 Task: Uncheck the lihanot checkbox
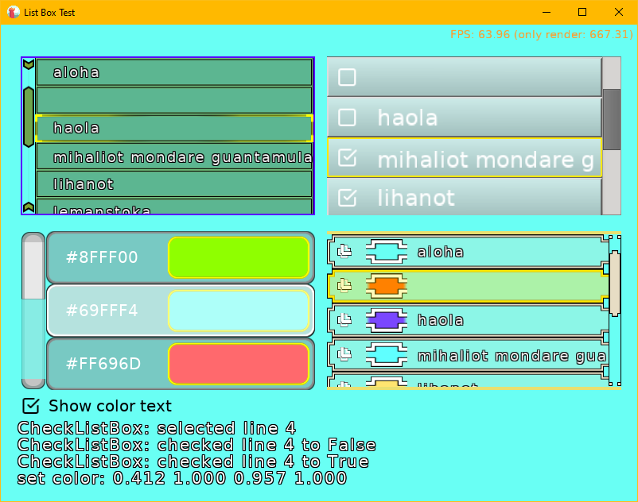[347, 197]
